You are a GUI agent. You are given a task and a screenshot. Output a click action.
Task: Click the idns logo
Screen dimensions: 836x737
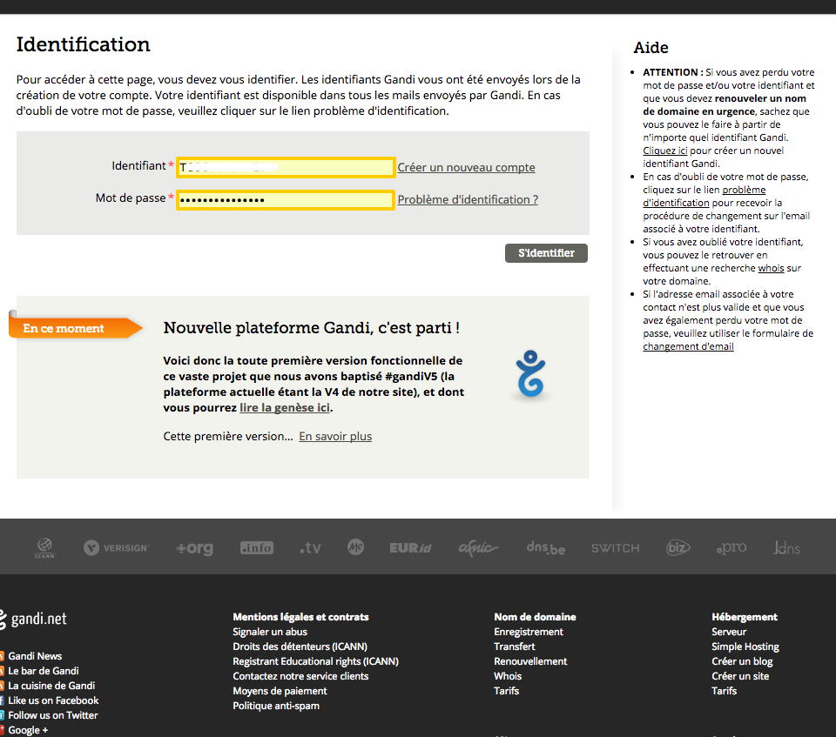point(787,547)
